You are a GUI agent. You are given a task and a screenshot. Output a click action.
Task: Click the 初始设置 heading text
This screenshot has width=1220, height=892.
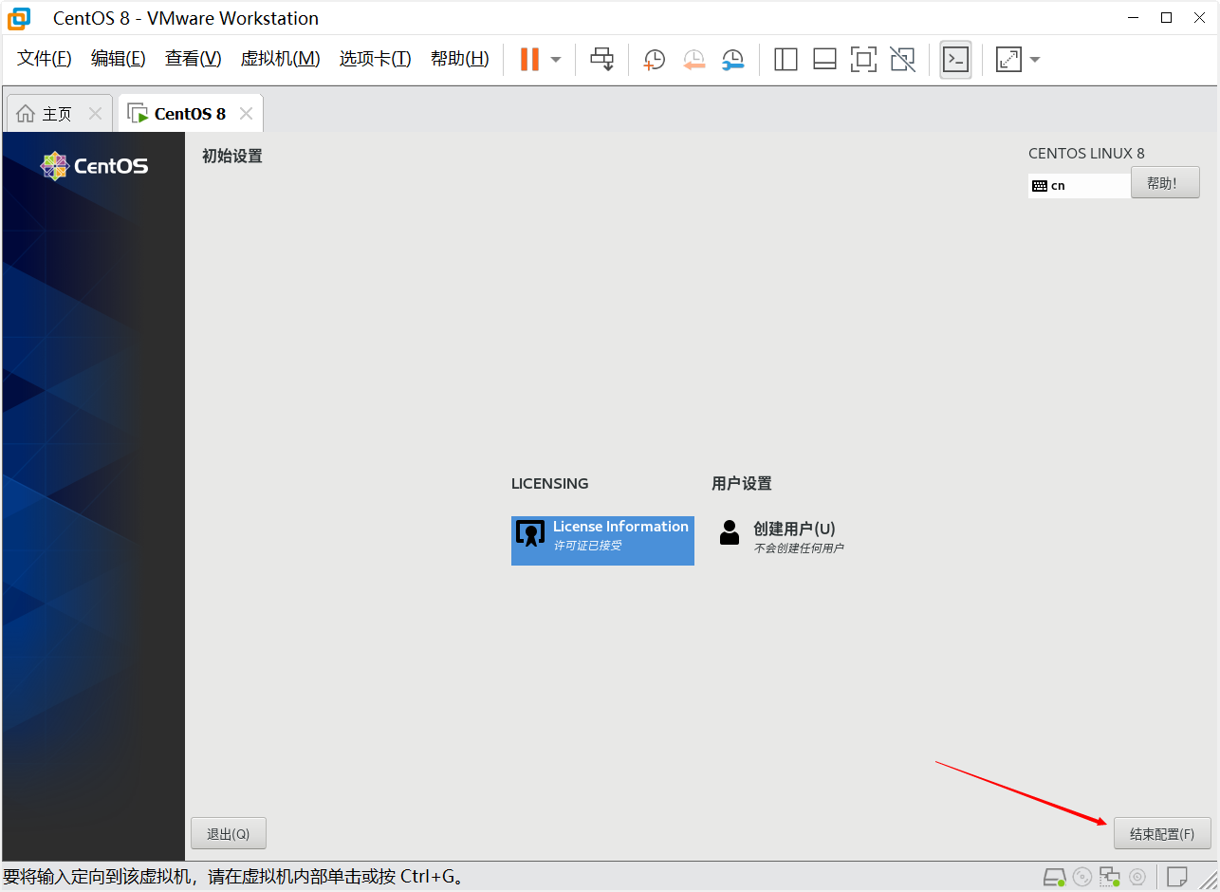(x=232, y=156)
